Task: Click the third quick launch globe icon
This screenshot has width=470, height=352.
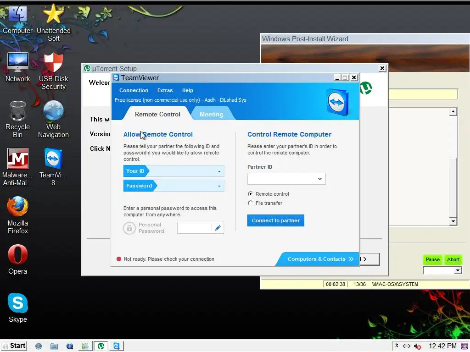Action: tap(70, 346)
